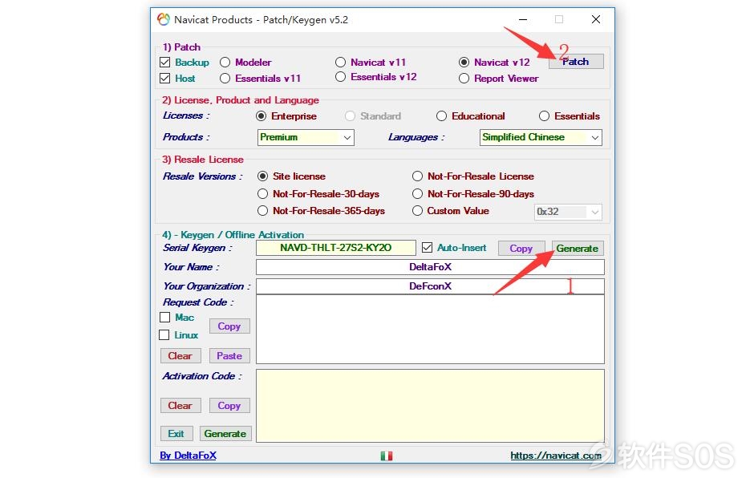Click the Your Name input field
Image resolution: width=746 pixels, height=478 pixels.
point(430,267)
